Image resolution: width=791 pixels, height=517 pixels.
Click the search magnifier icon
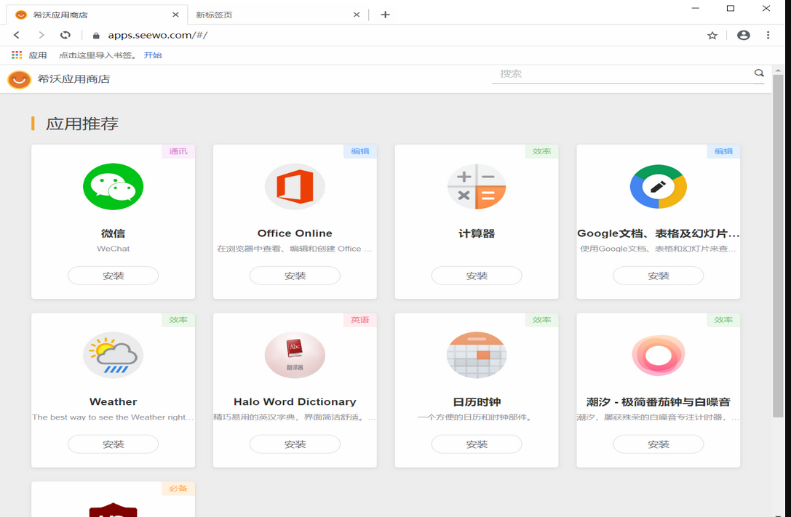[759, 73]
